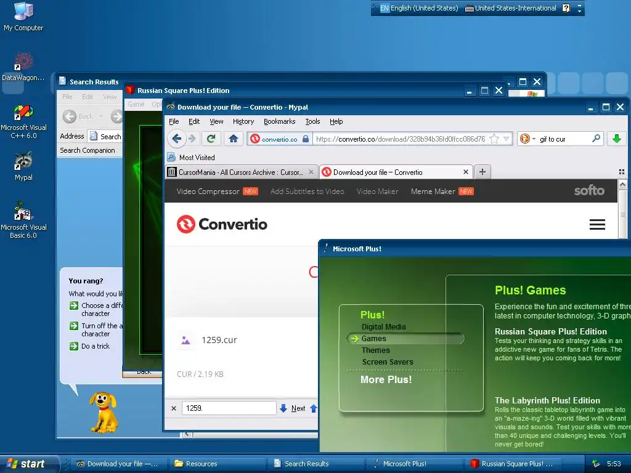Click the browser URL address field

(x=401, y=139)
